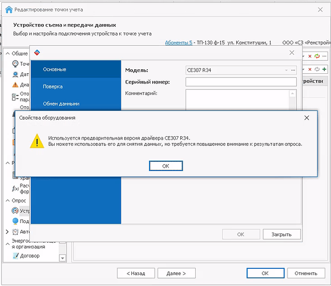Select the Ото... checklist icon item
Screen dimensions: 331x286
pos(15,97)
